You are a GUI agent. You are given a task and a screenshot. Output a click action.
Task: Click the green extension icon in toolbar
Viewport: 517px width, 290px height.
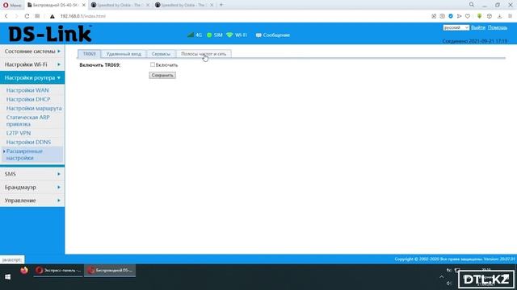479,16
